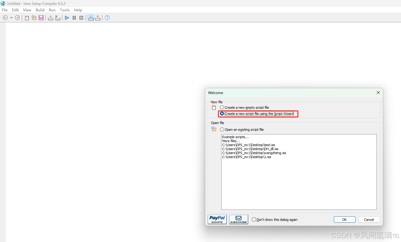The image size is (401, 242).
Task: Click the Subscribe envelope button
Action: (239, 219)
